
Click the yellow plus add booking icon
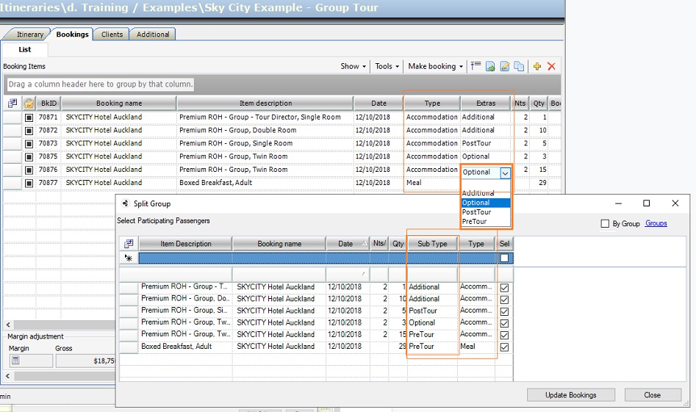pyautogui.click(x=537, y=66)
